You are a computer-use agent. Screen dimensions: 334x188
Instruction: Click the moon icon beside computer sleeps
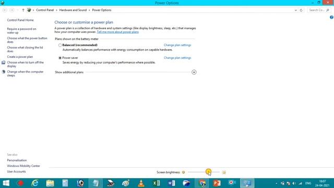pyautogui.click(x=4, y=72)
